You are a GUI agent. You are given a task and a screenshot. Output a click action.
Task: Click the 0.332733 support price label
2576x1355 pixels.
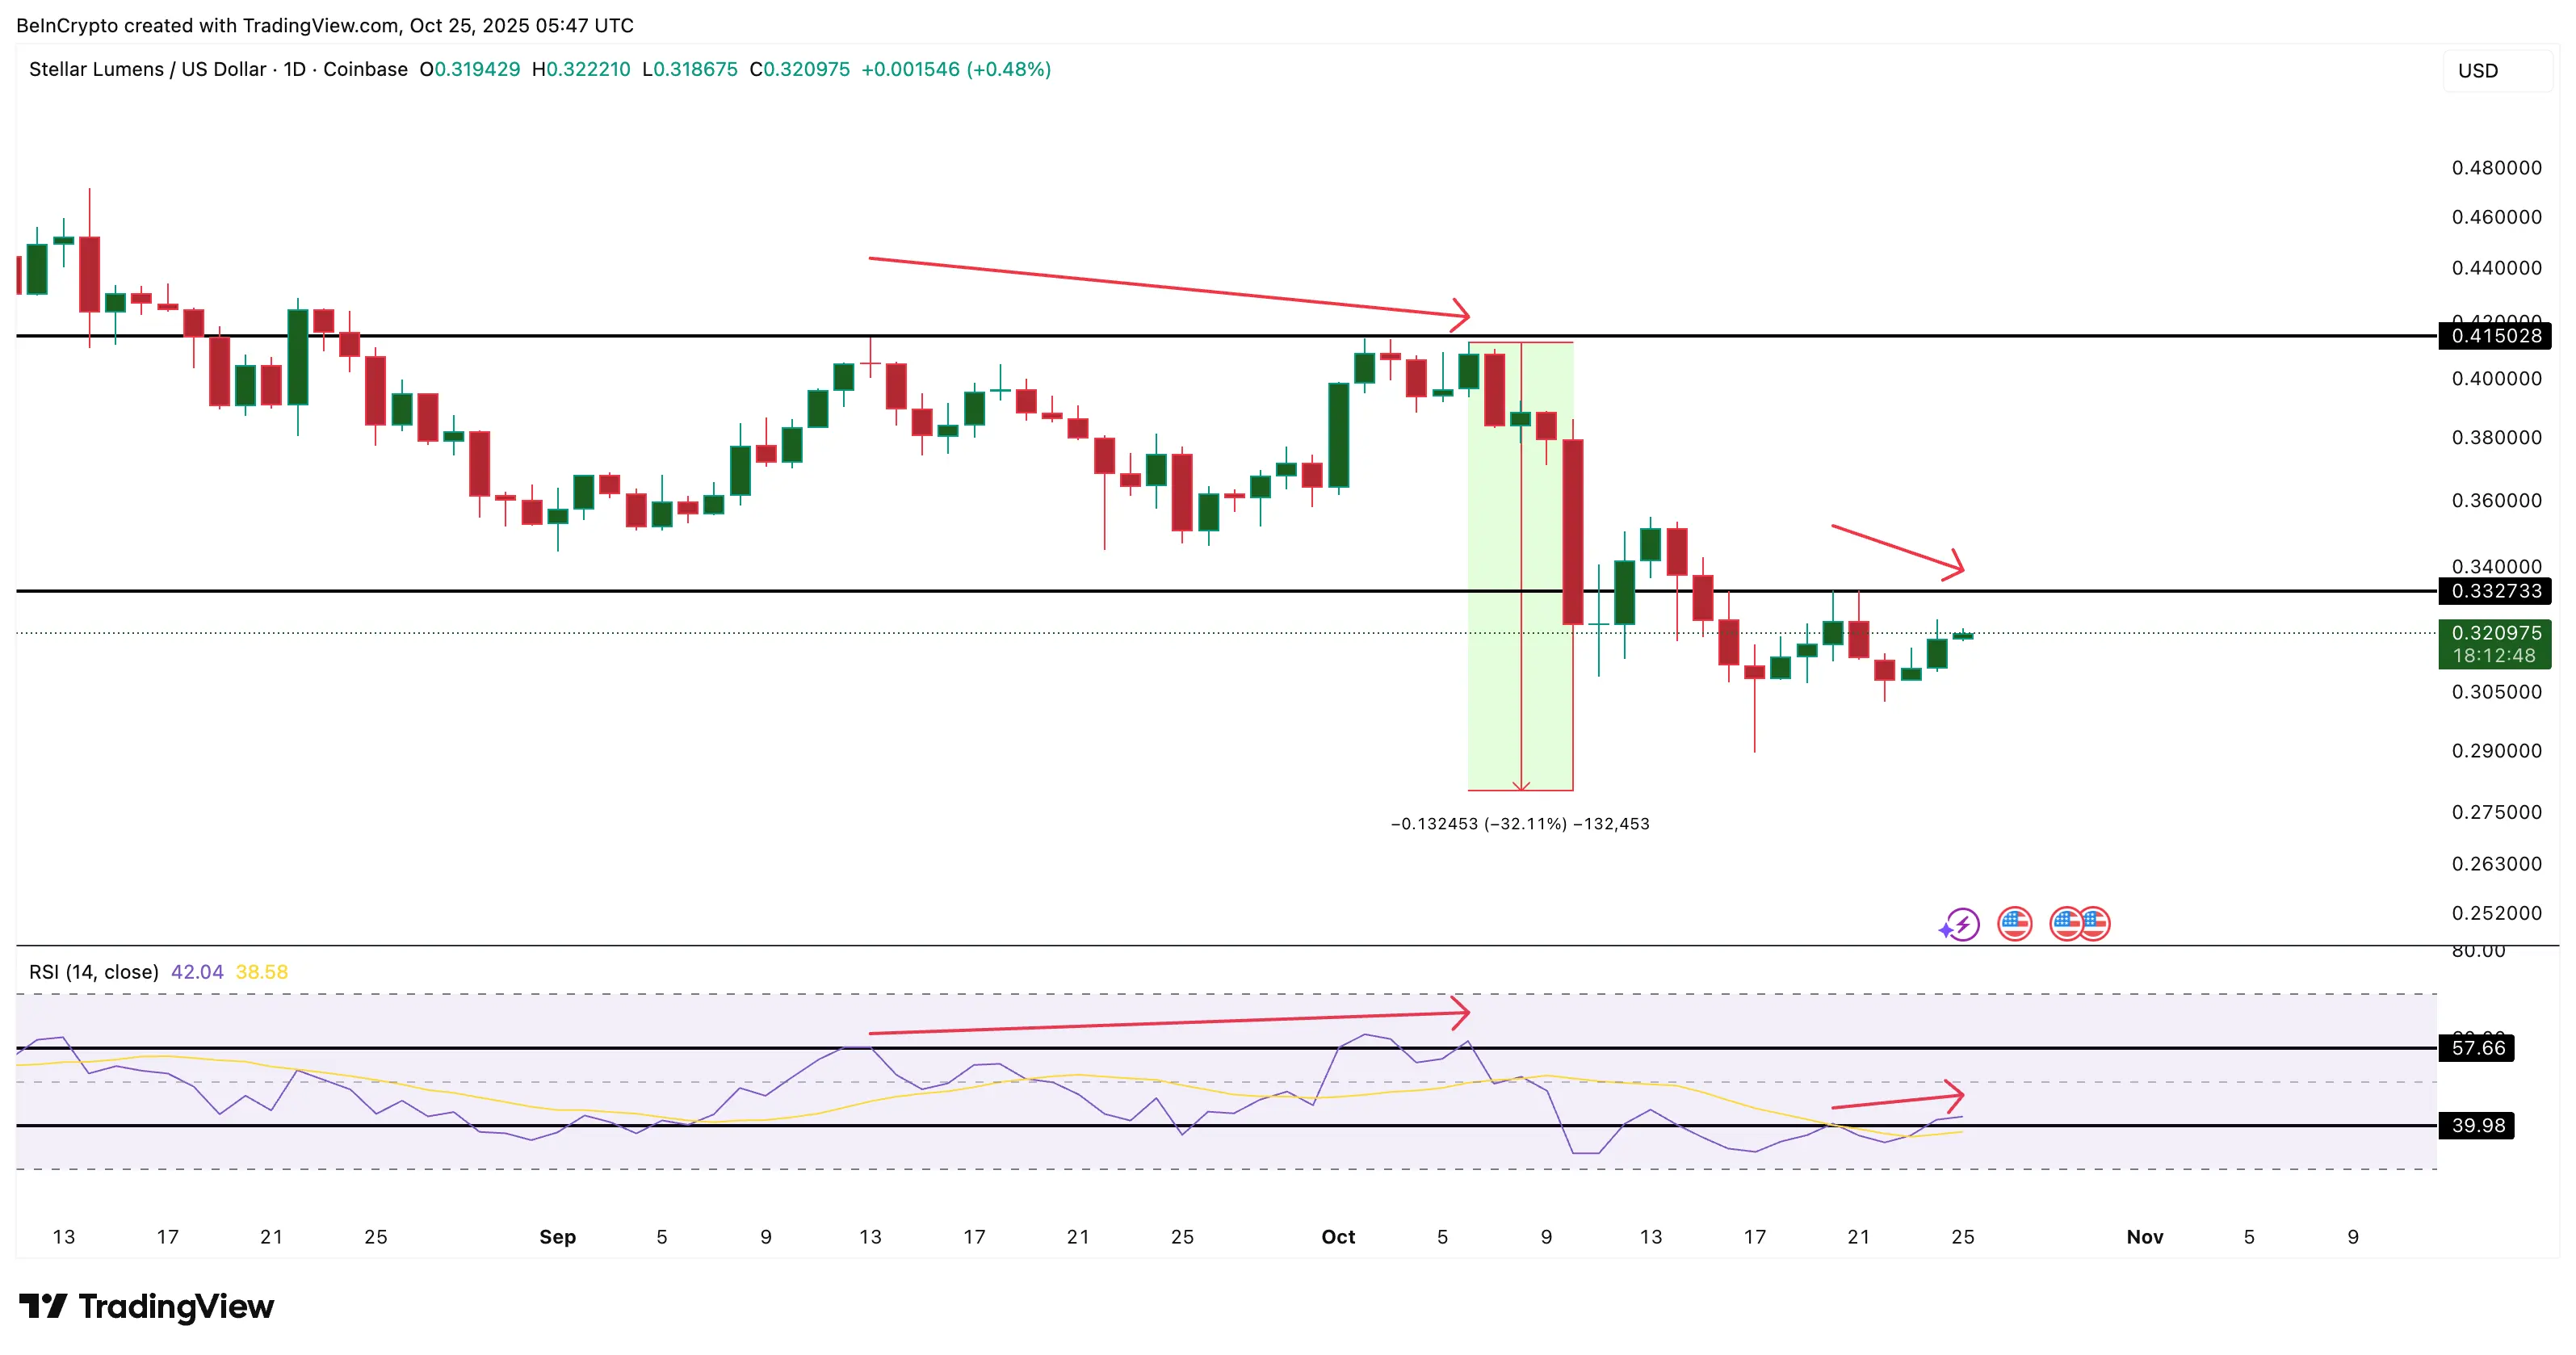point(2492,592)
